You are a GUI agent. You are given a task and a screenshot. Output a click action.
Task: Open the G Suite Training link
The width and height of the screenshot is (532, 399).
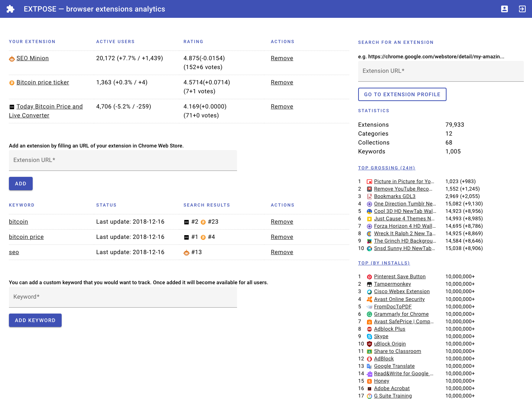coord(393,396)
